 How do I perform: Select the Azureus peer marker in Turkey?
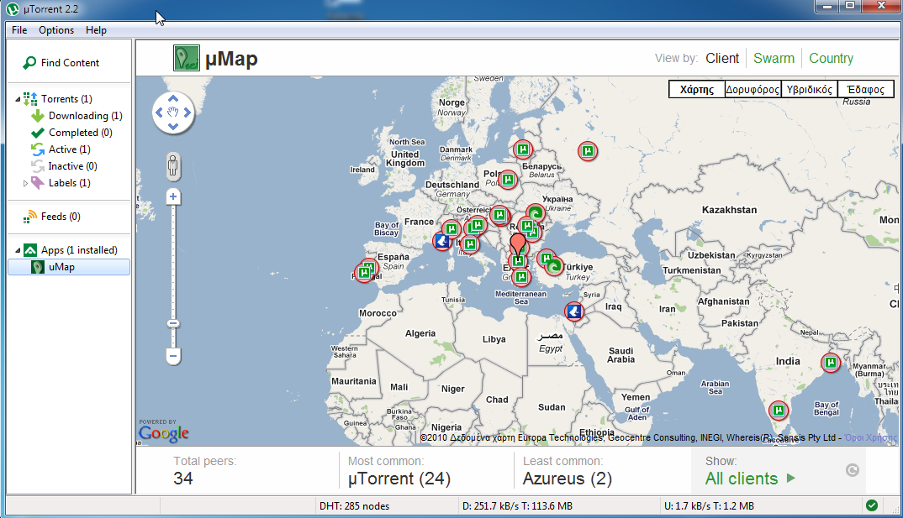point(554,266)
